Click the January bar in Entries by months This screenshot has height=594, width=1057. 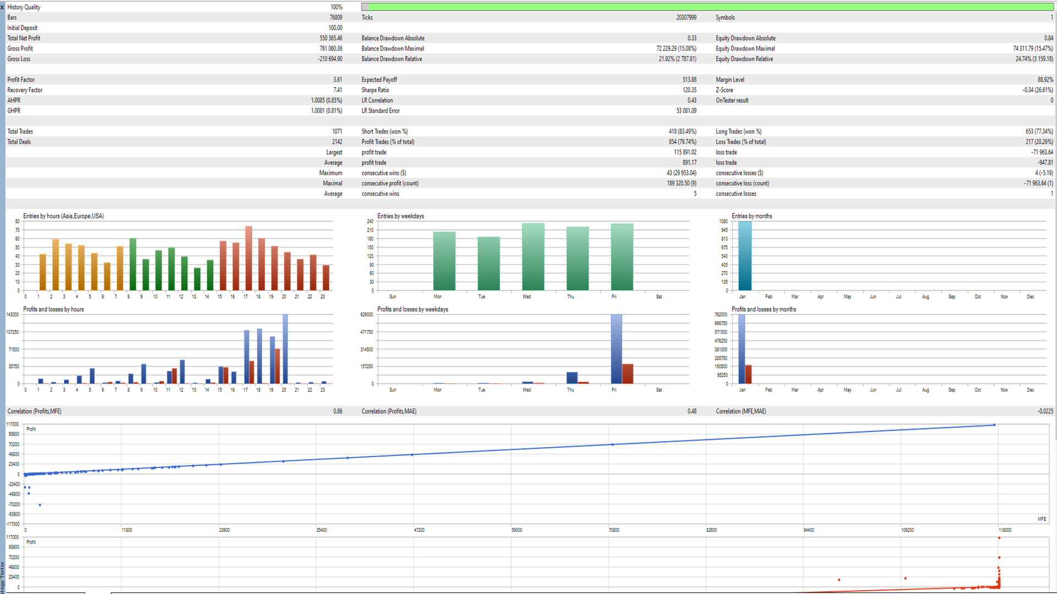744,256
